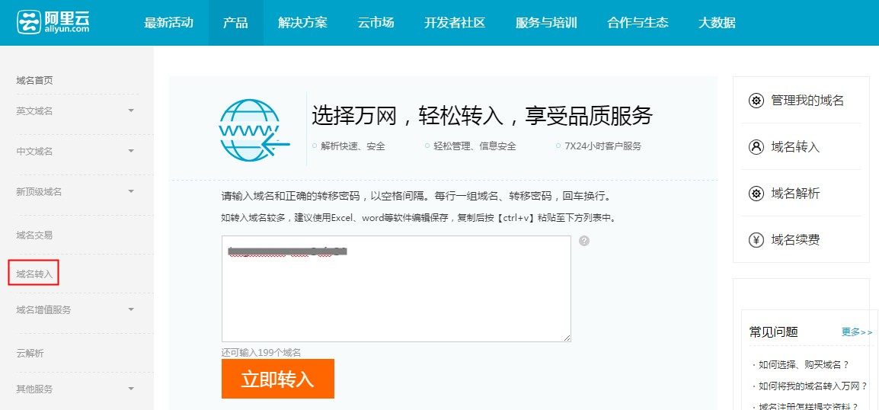Image resolution: width=879 pixels, height=410 pixels.
Task: Click the help question mark icon
Action: (584, 241)
